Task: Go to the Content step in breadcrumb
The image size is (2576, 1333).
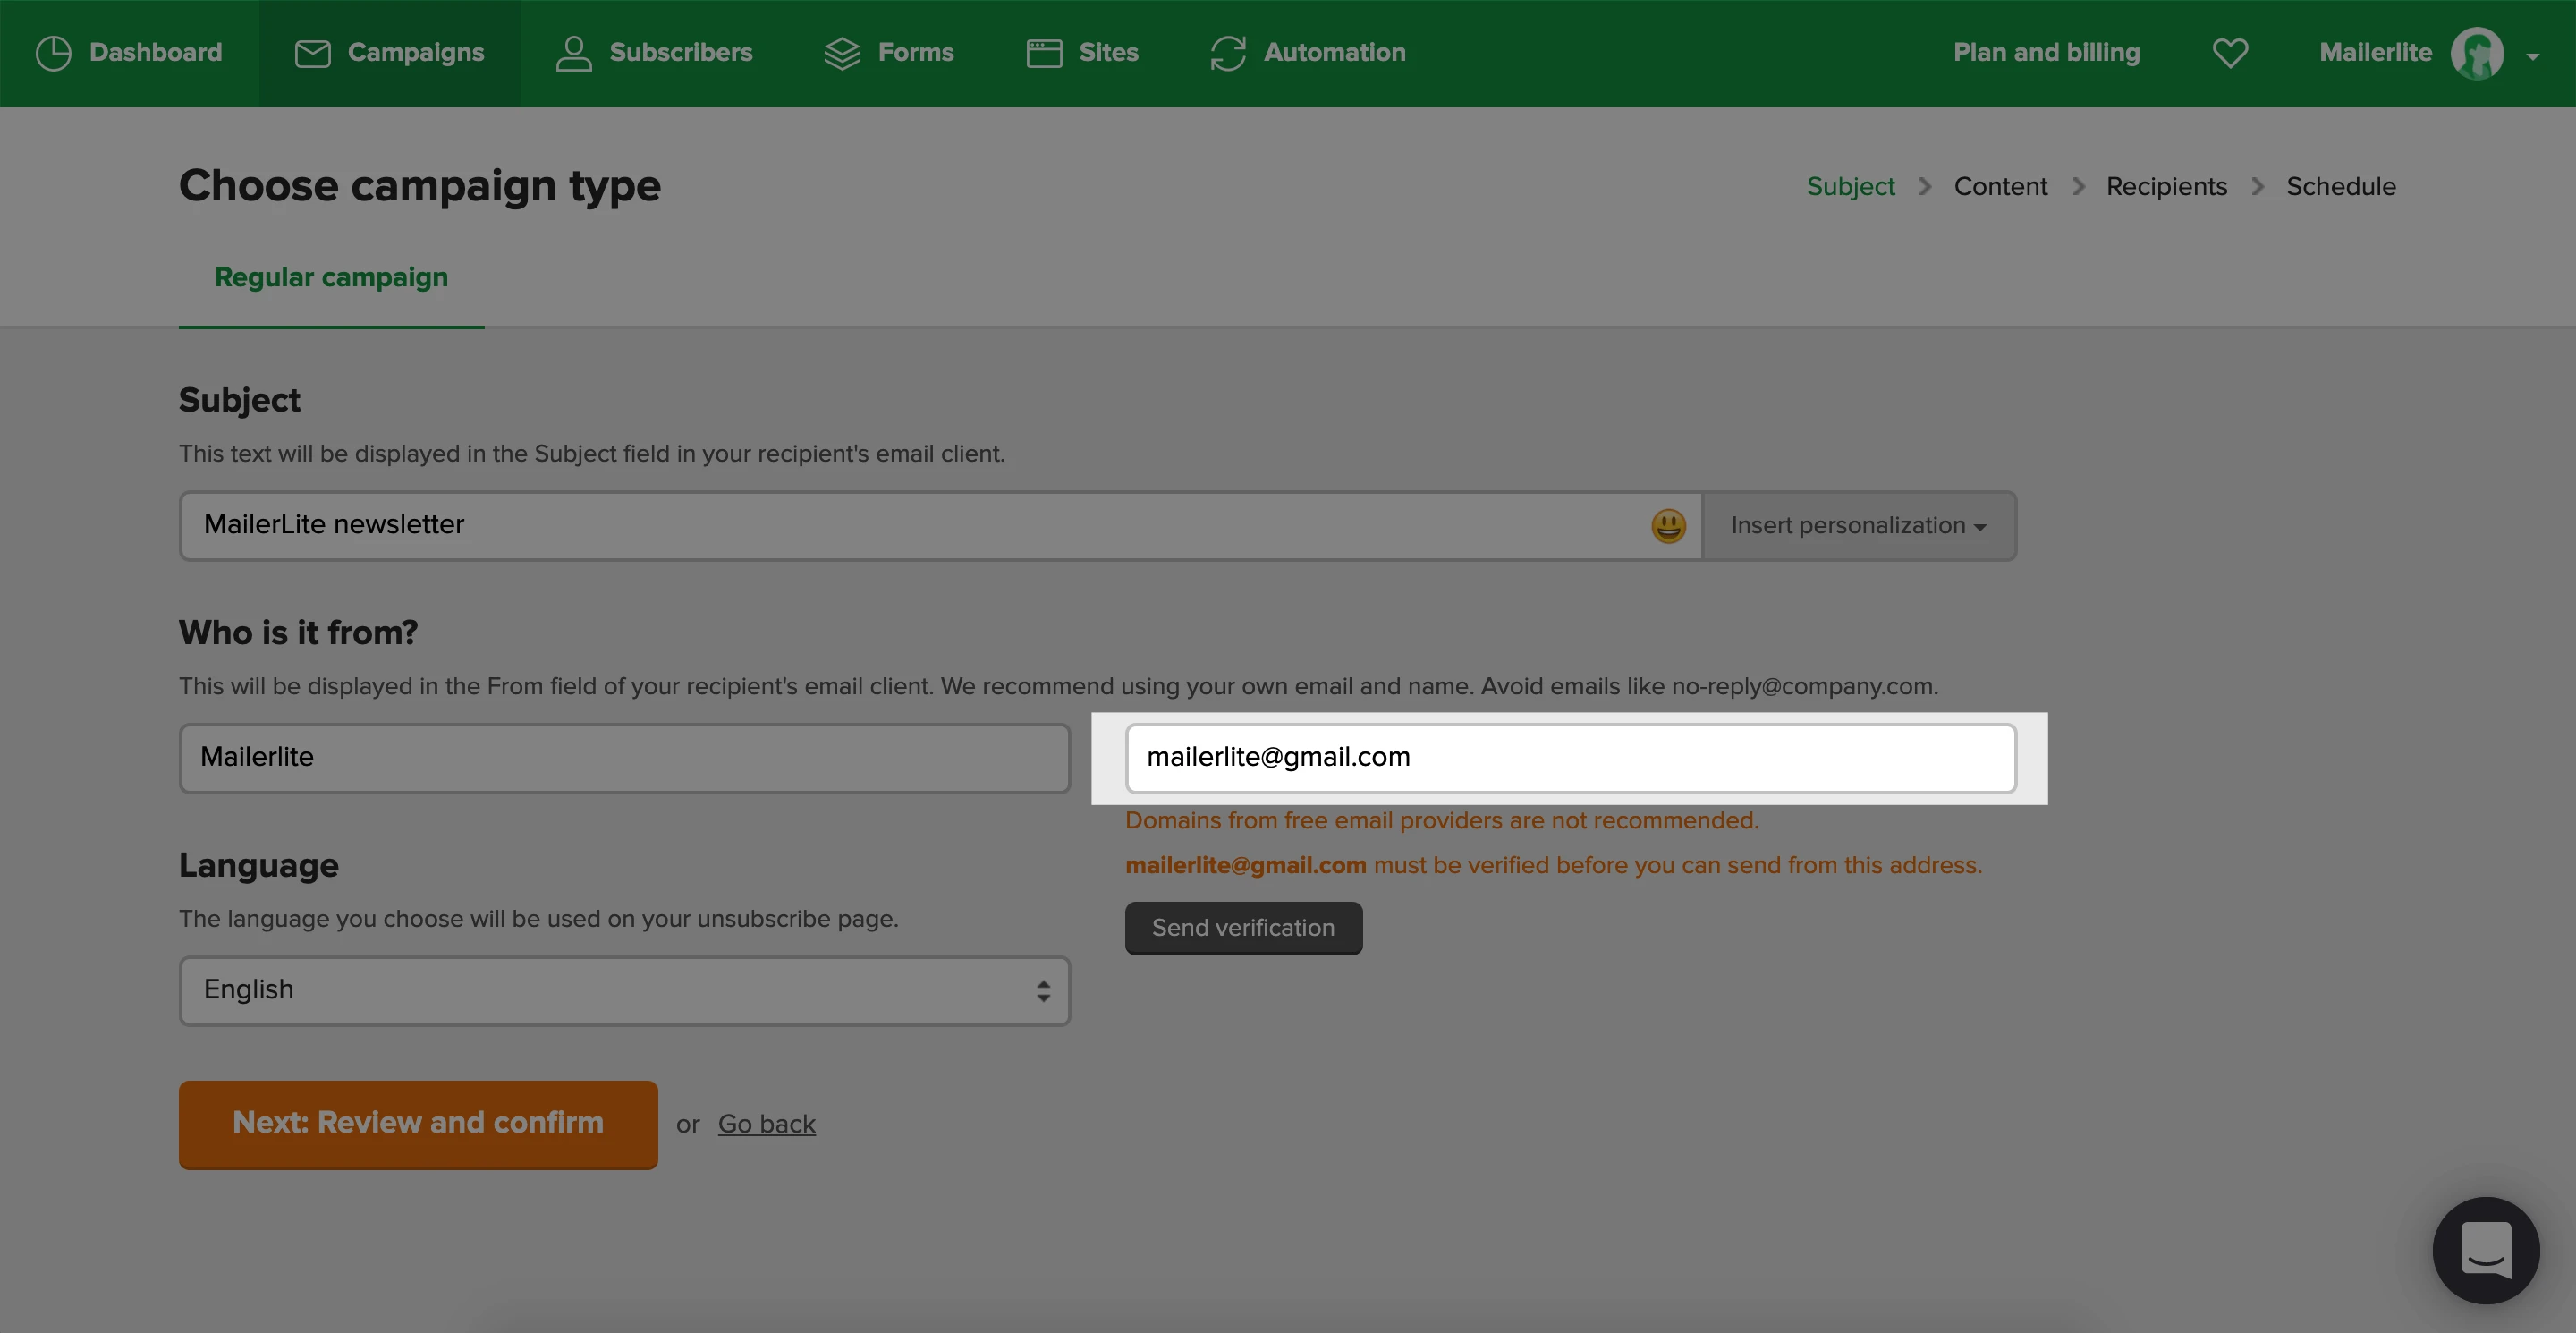Action: 2000,187
